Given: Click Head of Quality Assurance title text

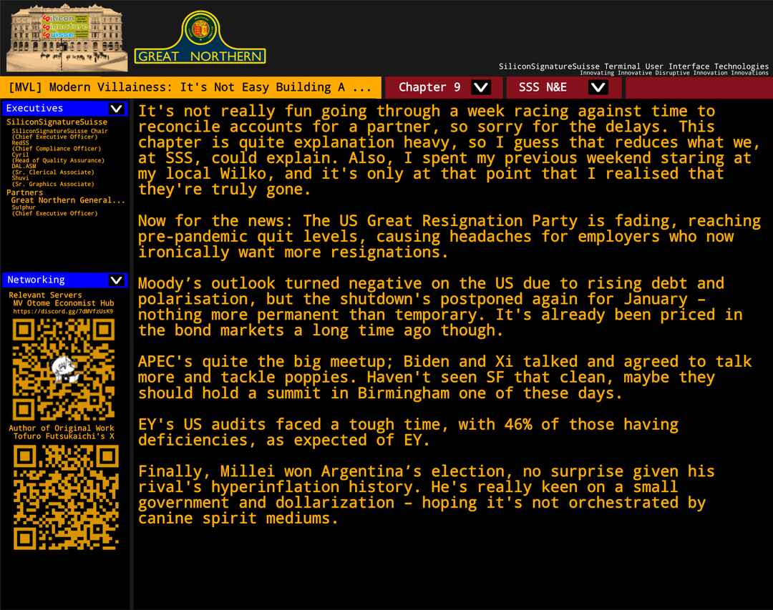Looking at the screenshot, I should 58,161.
